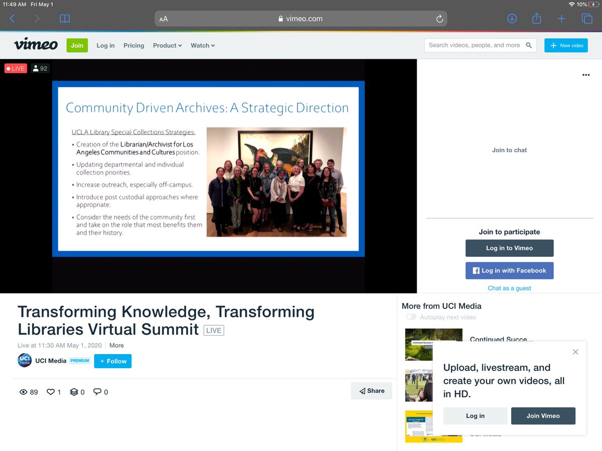This screenshot has height=451, width=602.
Task: Tap the aA reader text size control
Action: [x=164, y=19]
